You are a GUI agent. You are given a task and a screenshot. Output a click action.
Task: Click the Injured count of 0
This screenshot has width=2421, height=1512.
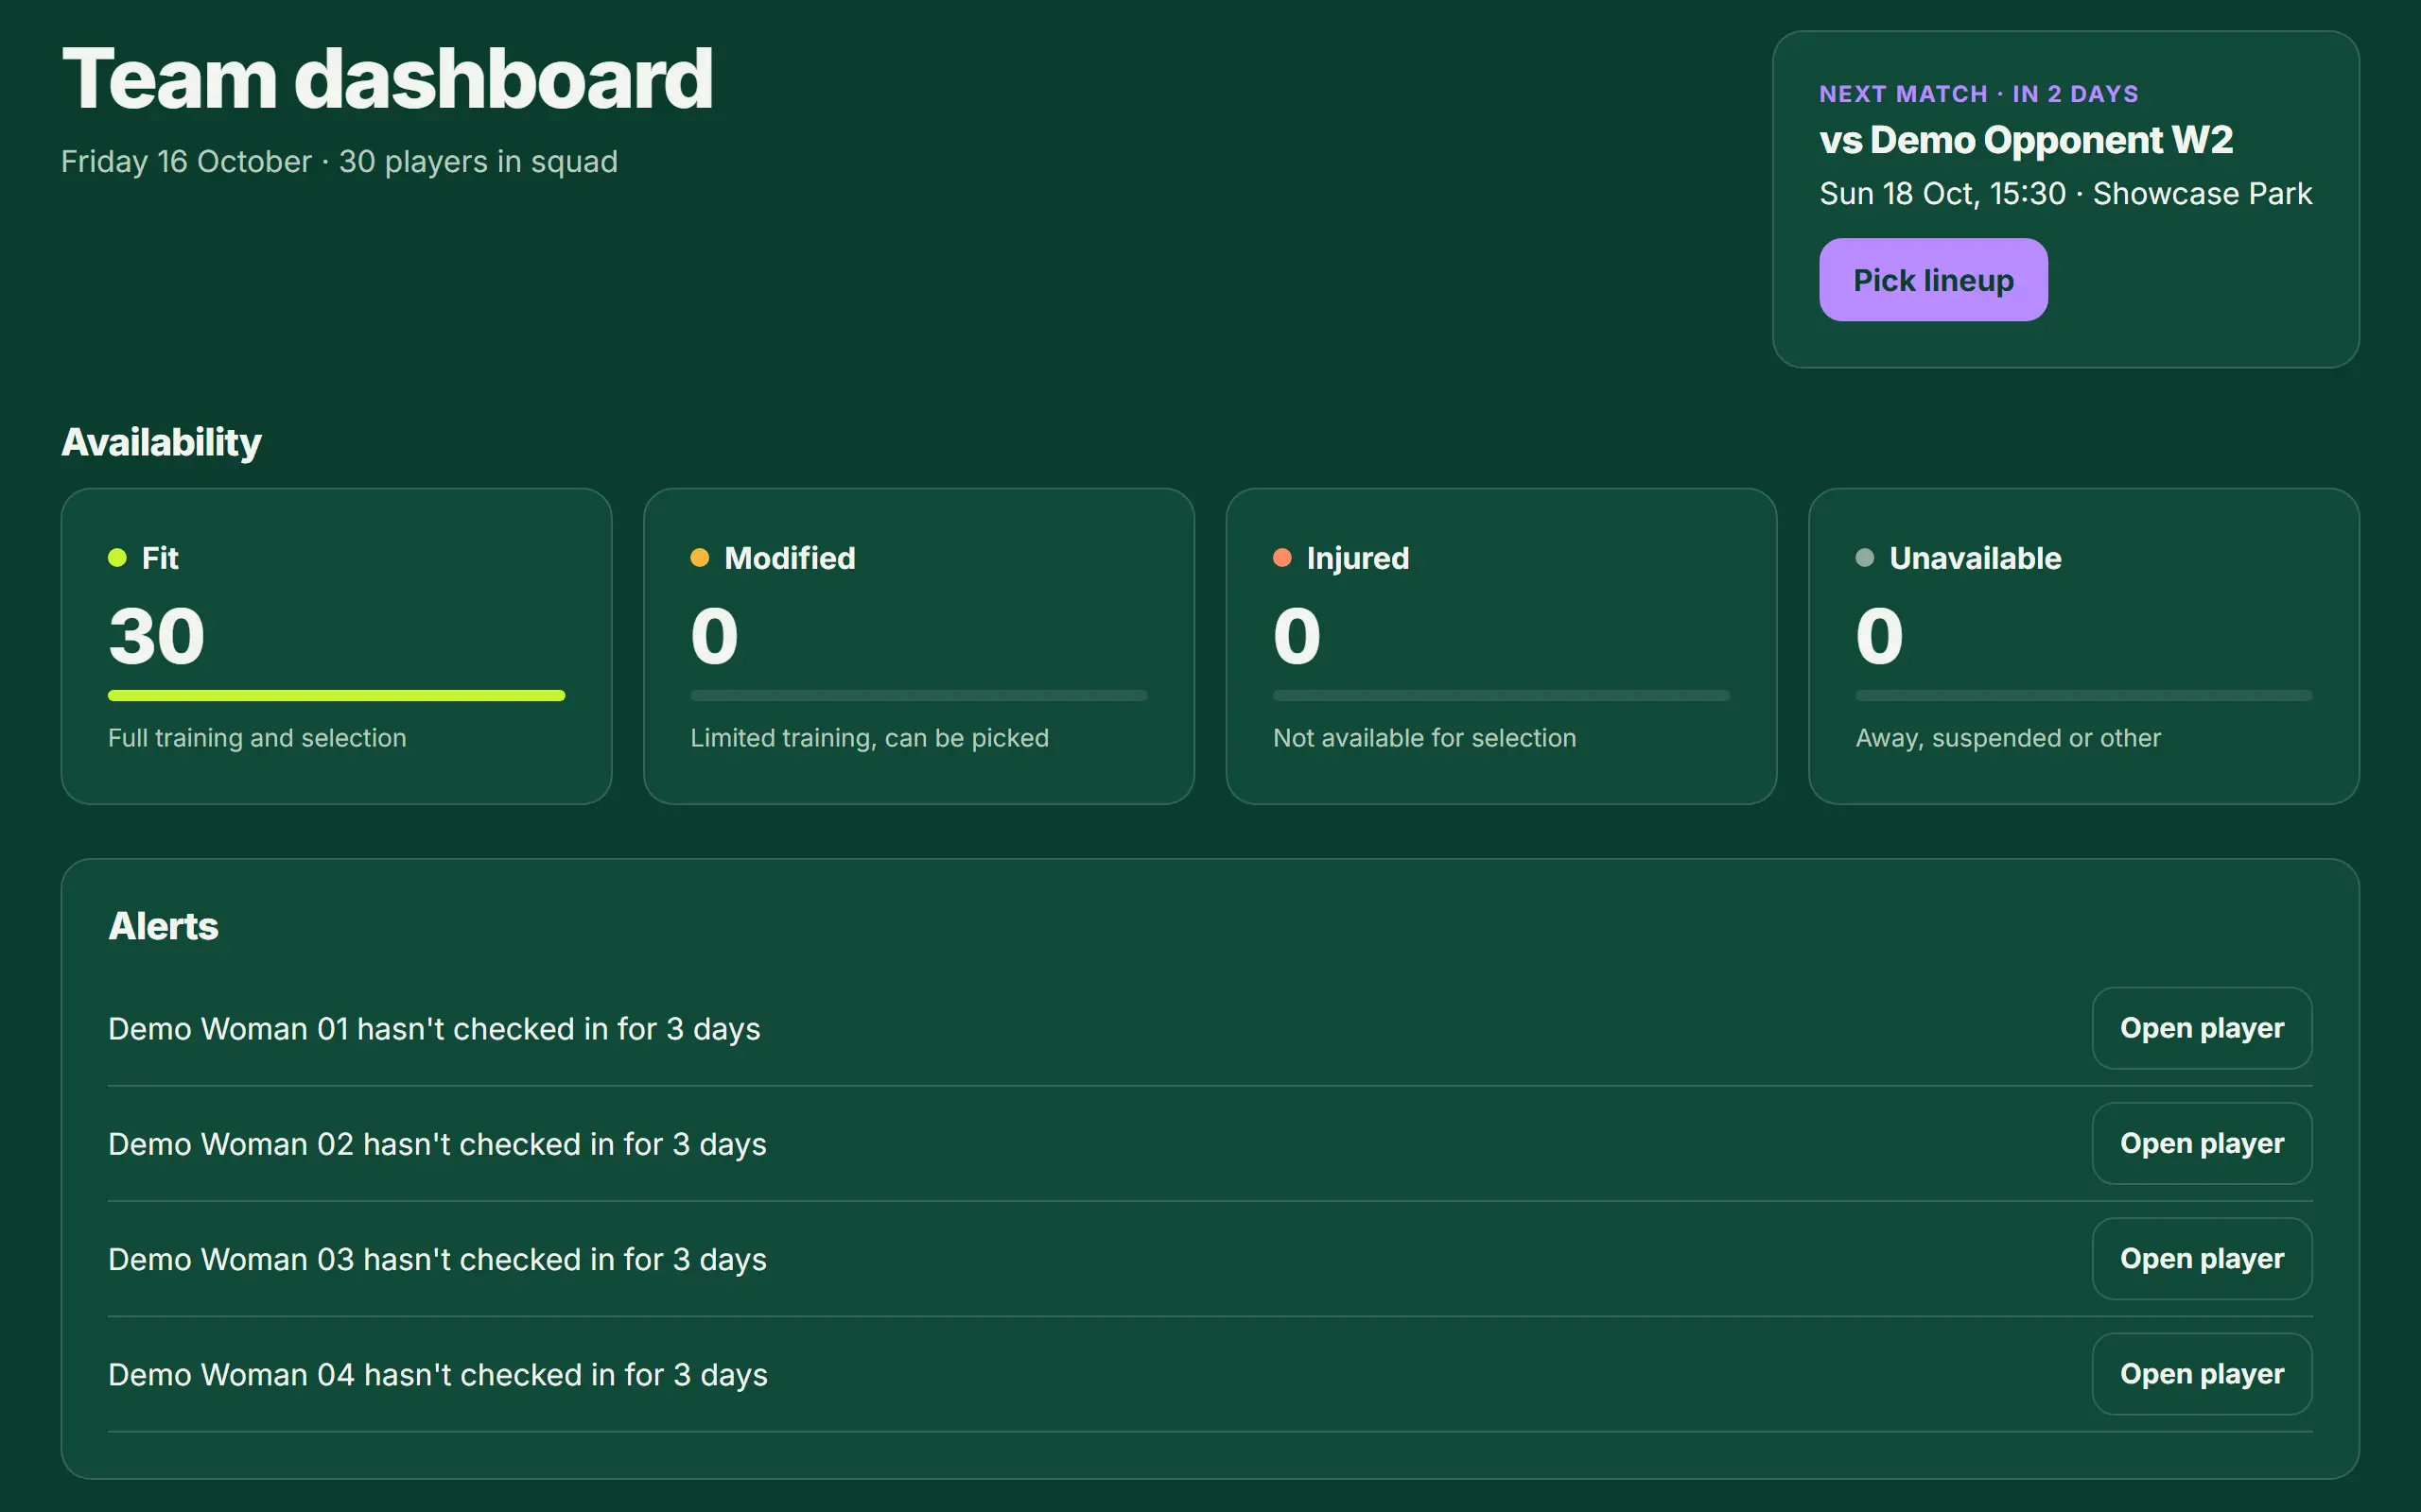(x=1297, y=636)
